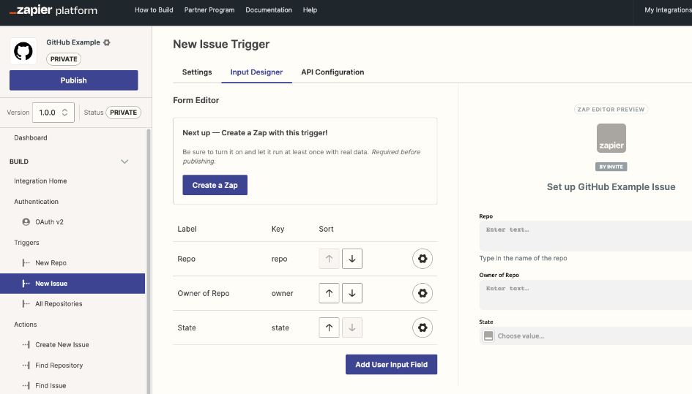Viewport: 692px width, 394px height.
Task: Click the 'Owner of Repo' label cell
Action: point(204,293)
